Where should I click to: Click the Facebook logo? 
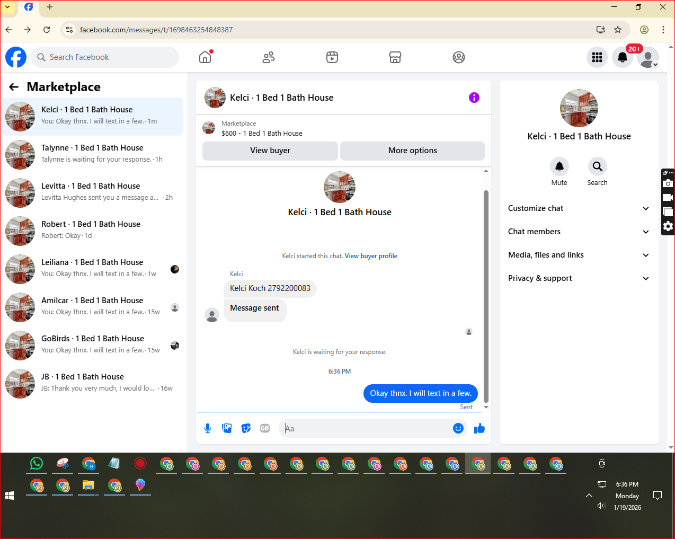(x=16, y=57)
